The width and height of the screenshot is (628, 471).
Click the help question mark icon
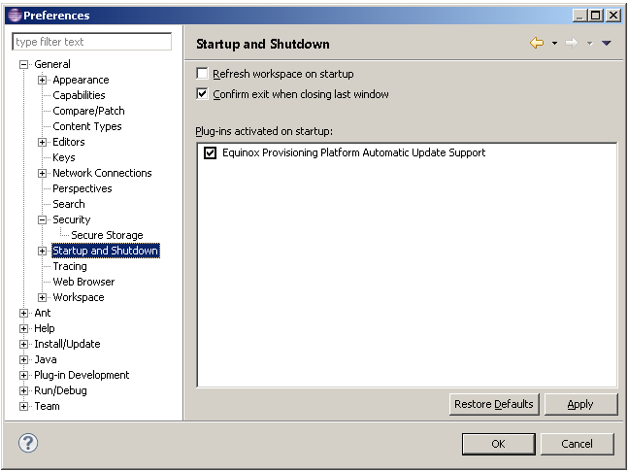coord(28,443)
